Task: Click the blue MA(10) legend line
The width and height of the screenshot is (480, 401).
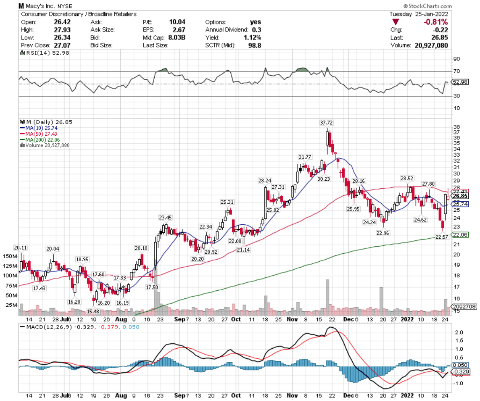Action: (x=22, y=128)
